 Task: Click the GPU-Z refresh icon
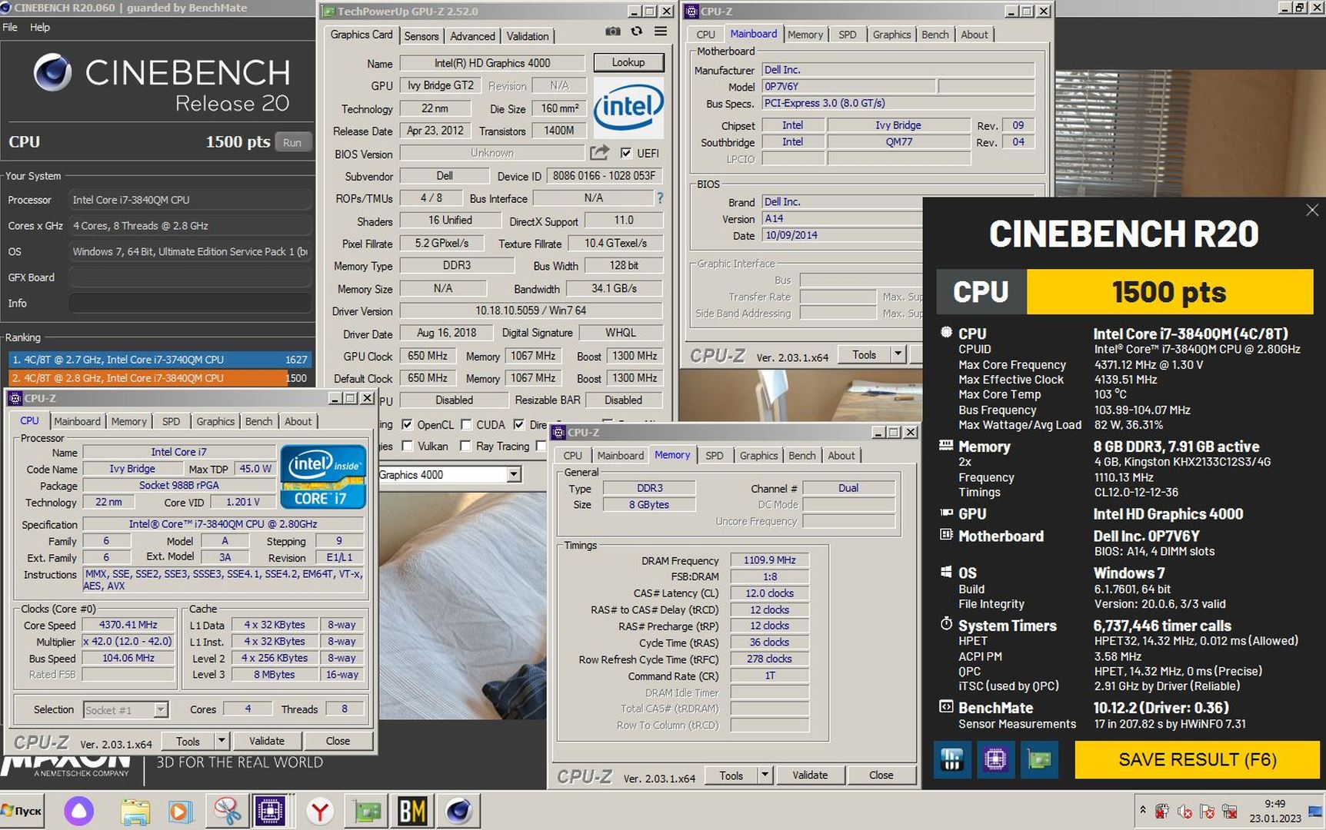(636, 32)
